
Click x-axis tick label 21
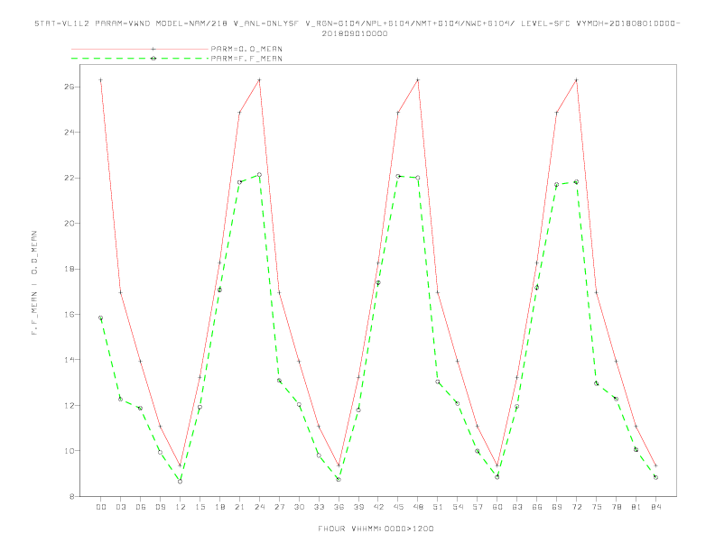[x=239, y=507]
